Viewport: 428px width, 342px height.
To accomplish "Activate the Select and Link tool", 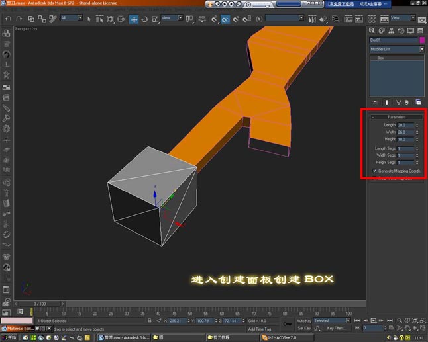I will tap(31, 19).
